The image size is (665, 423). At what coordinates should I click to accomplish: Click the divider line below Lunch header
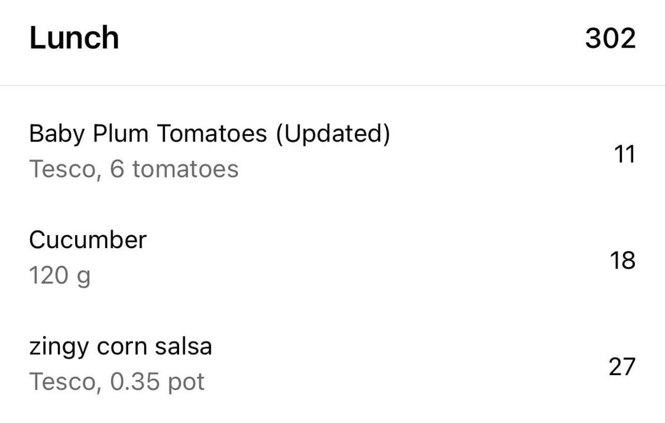332,86
